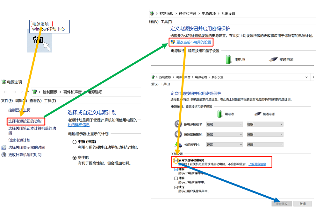This screenshot has height=209, width=316.
Task: Select the 高性能 power plan
Action: 74,158
